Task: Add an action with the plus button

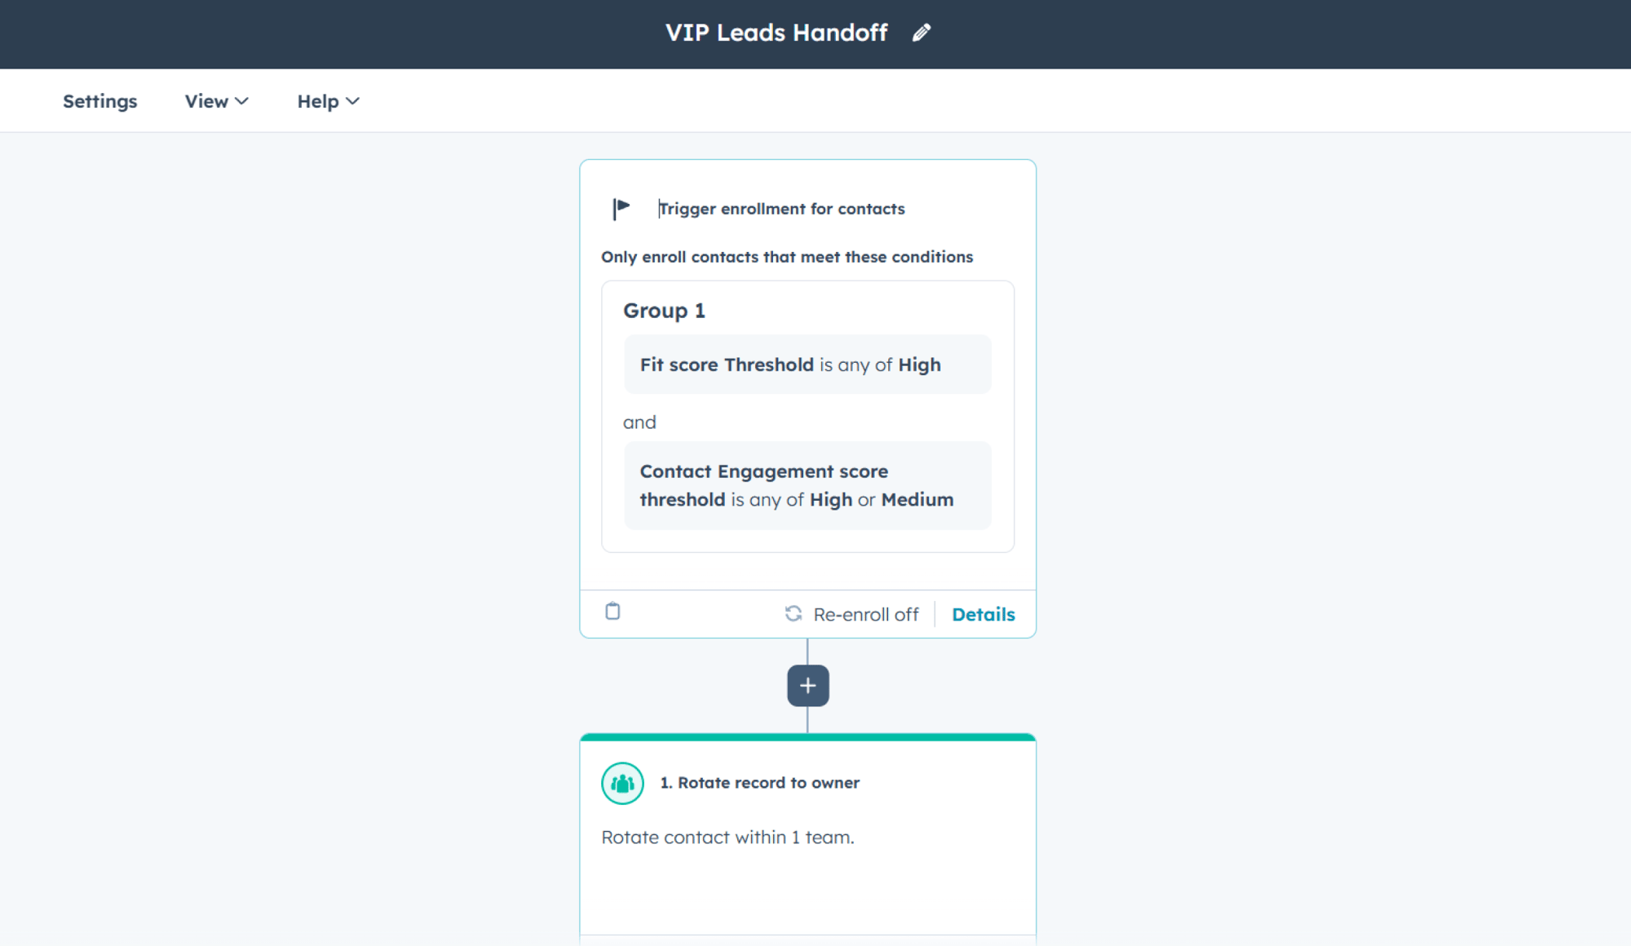Action: coord(808,686)
